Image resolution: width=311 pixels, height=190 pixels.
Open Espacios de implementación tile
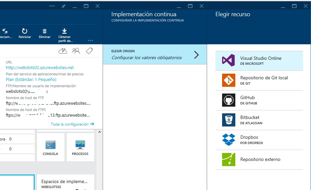pos(65,182)
